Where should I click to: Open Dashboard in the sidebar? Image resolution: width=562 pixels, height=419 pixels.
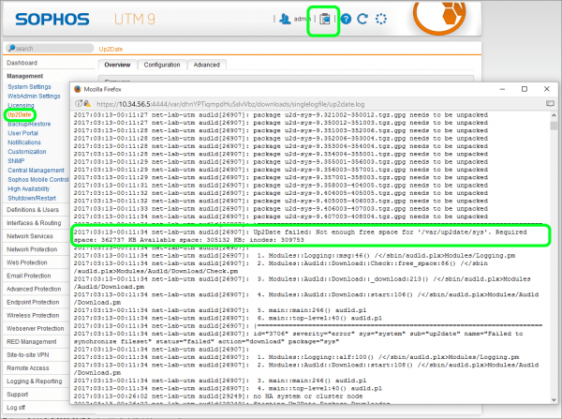coord(22,63)
